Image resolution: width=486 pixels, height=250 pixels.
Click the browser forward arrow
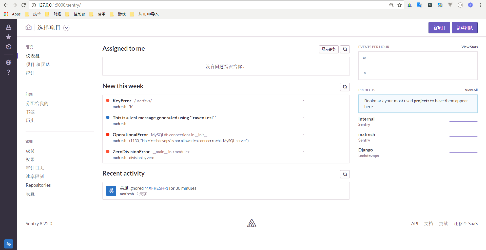(15, 5)
